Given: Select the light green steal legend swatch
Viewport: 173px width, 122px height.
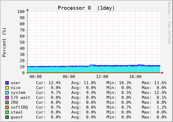Looking at the screenshot, I should (x=7, y=112).
